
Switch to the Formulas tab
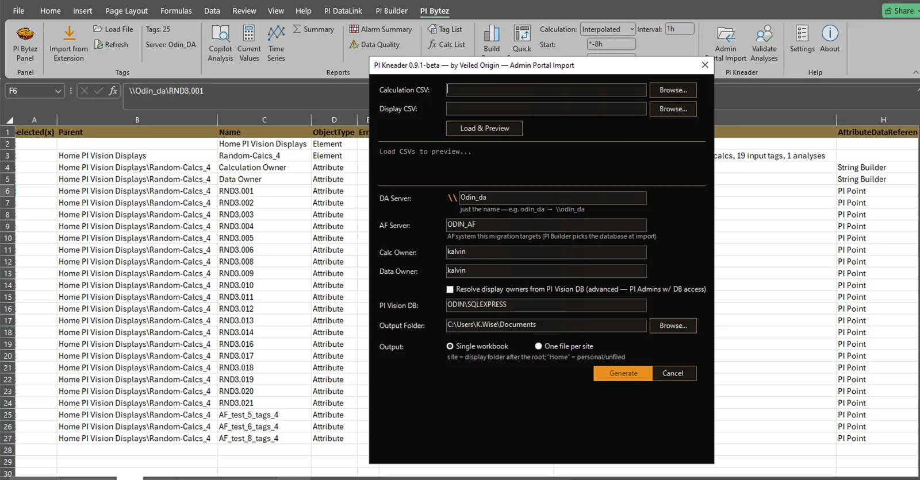(x=176, y=10)
